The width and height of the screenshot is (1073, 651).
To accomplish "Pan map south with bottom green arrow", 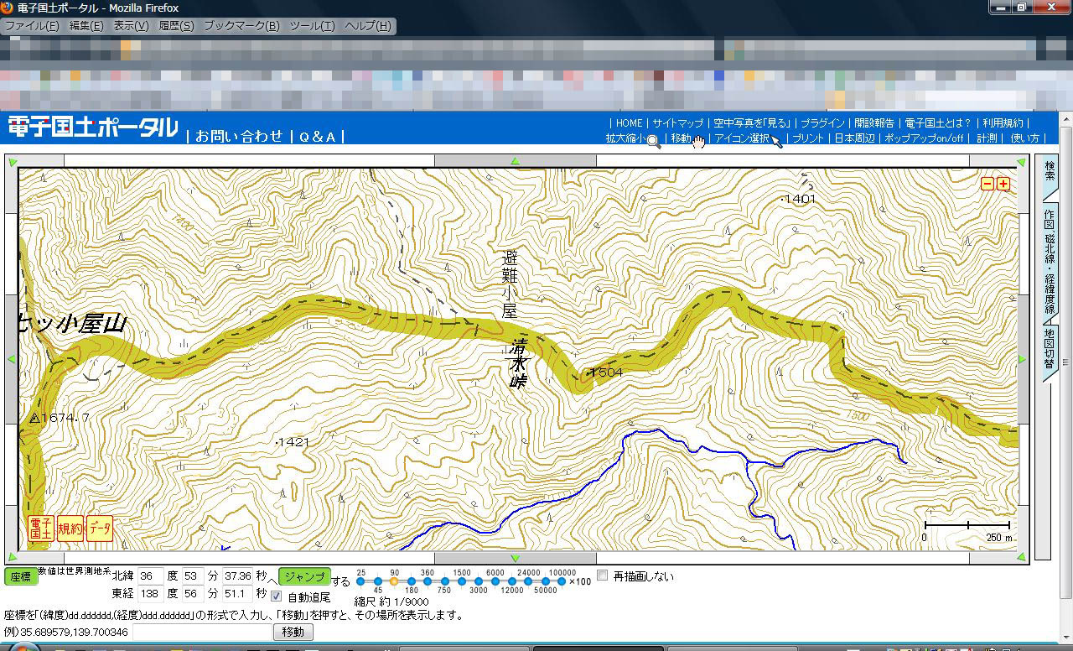I will [515, 558].
